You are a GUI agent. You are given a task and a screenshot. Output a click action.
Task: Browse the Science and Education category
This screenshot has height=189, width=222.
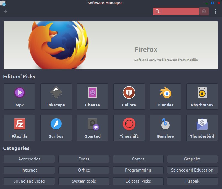pyautogui.click(x=192, y=170)
